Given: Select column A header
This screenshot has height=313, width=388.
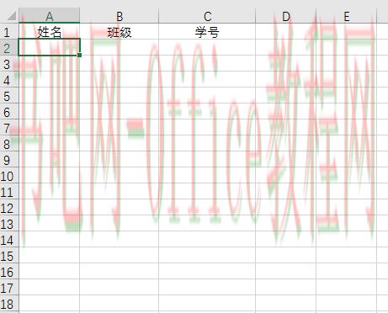Looking at the screenshot, I should click(49, 15).
